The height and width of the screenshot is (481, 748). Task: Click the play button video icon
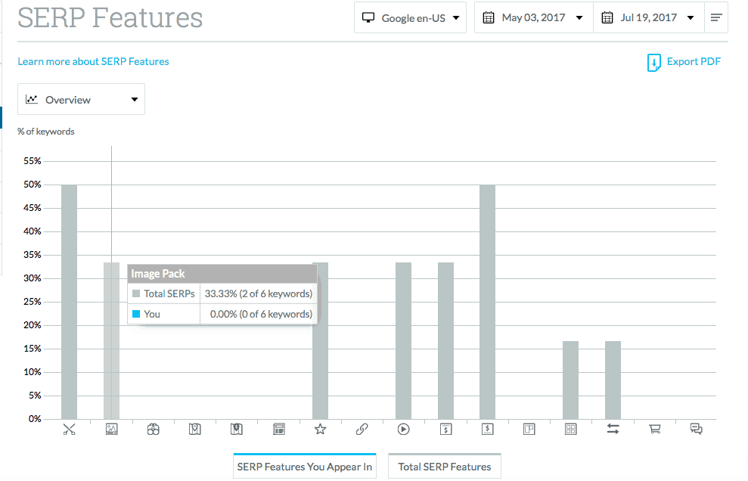pos(404,430)
